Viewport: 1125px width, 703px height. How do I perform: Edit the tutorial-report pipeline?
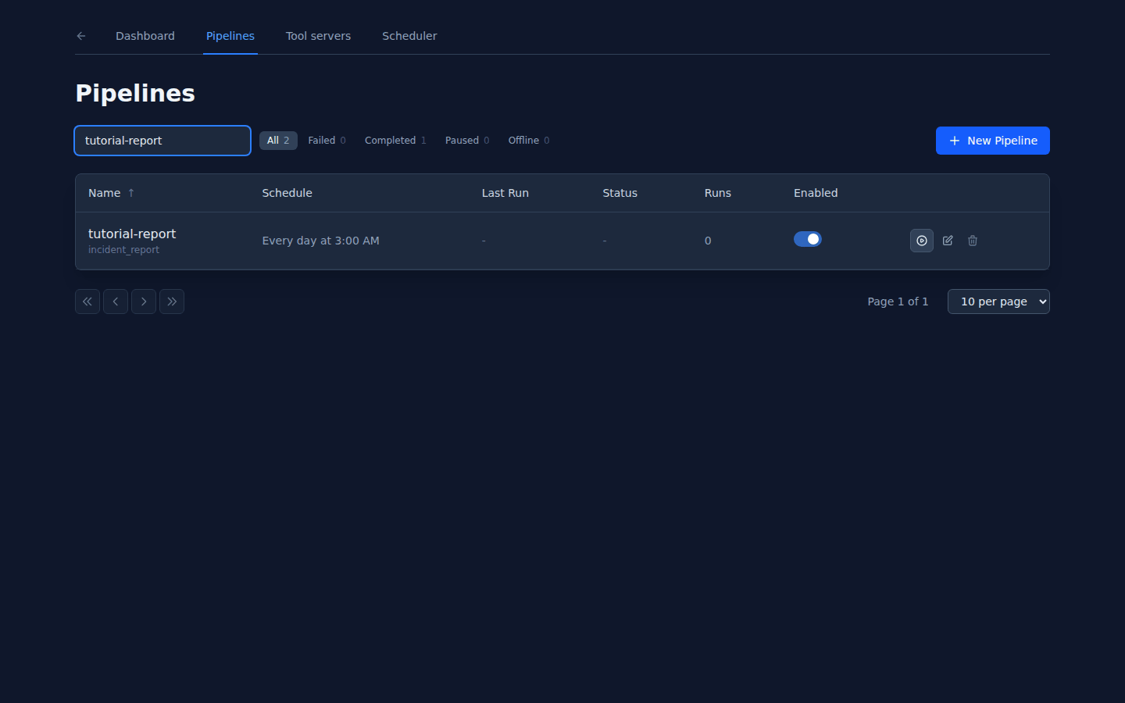coord(948,241)
